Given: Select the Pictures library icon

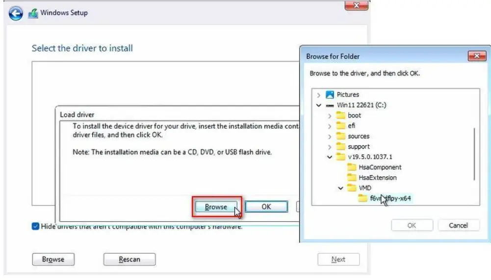Looking at the screenshot, I should 330,94.
